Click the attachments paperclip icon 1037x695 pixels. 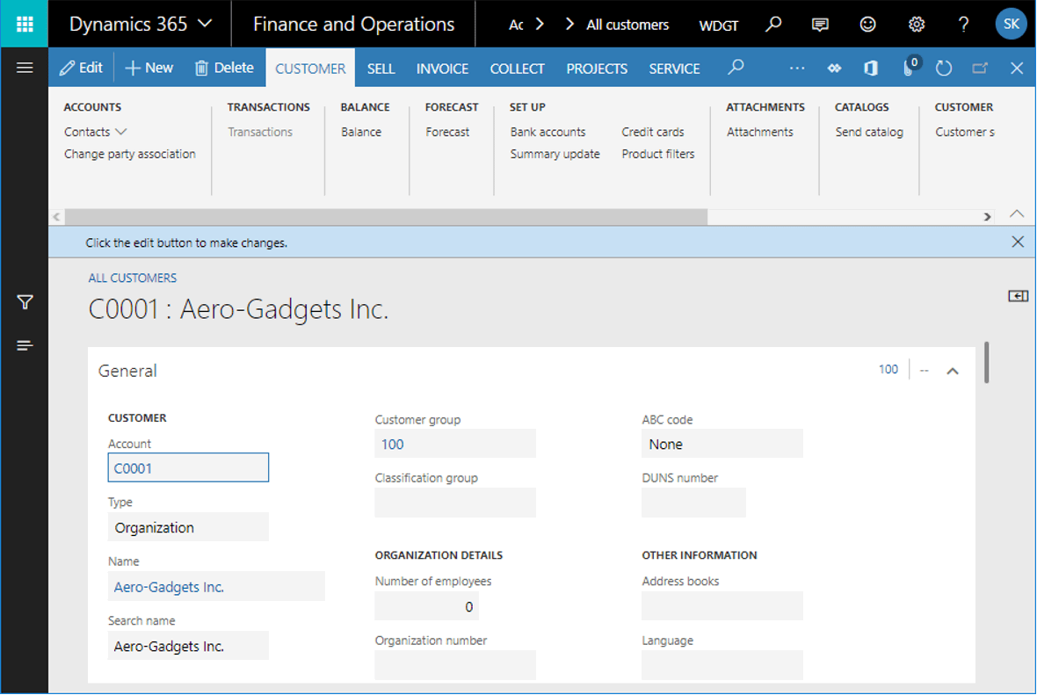click(x=908, y=69)
